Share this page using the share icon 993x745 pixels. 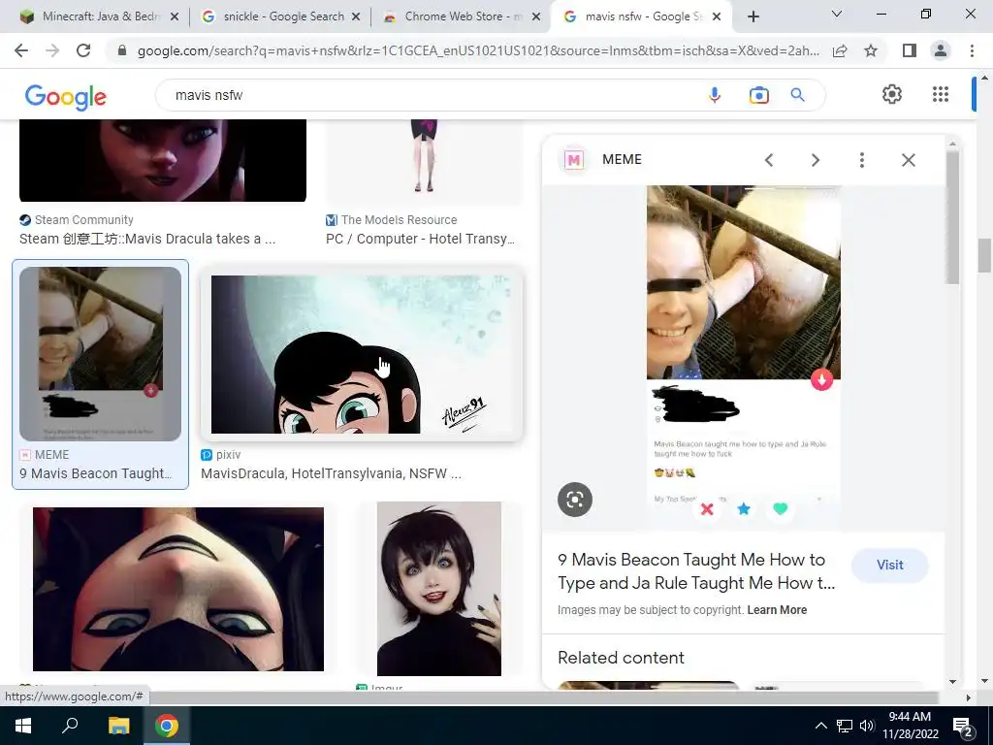coord(840,50)
